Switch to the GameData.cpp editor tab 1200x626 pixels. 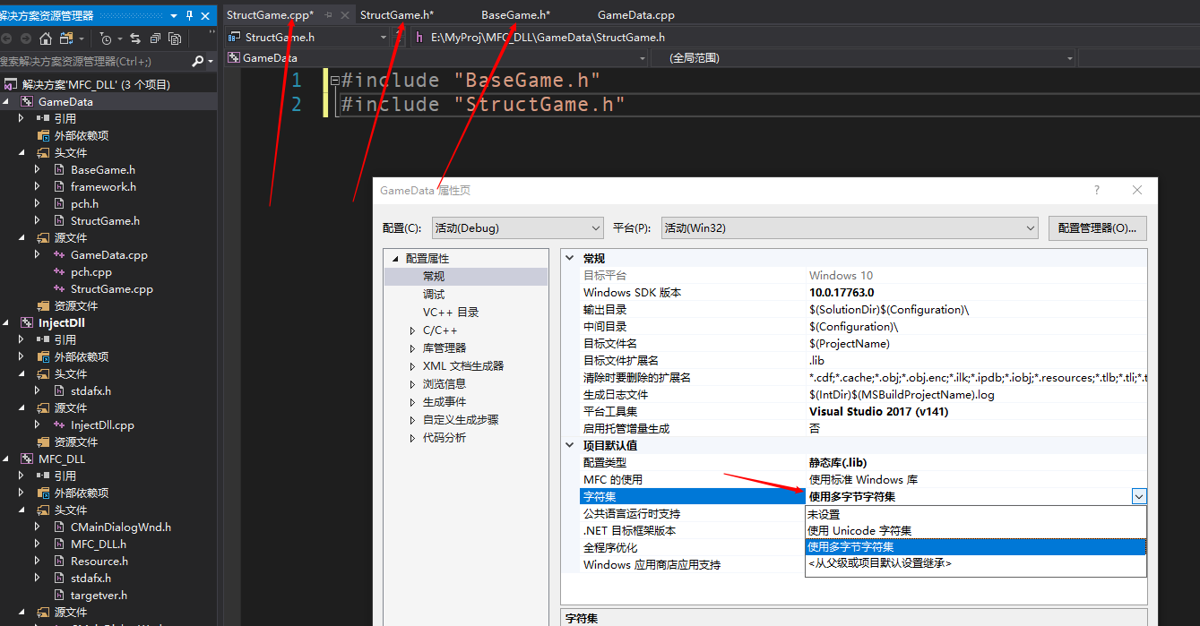(x=636, y=15)
